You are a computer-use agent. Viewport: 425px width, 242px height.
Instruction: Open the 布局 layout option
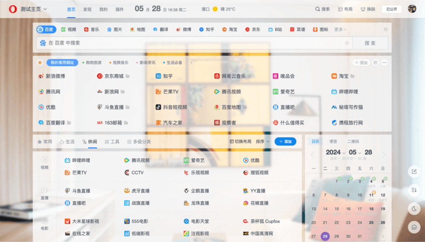[x=345, y=9]
